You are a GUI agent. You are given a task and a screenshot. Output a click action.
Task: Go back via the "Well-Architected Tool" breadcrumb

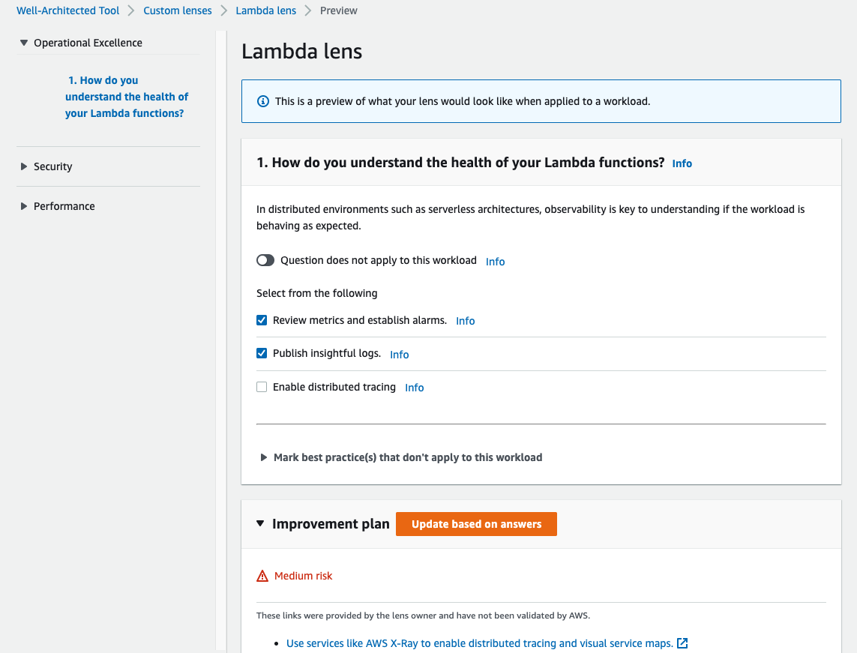coord(67,10)
